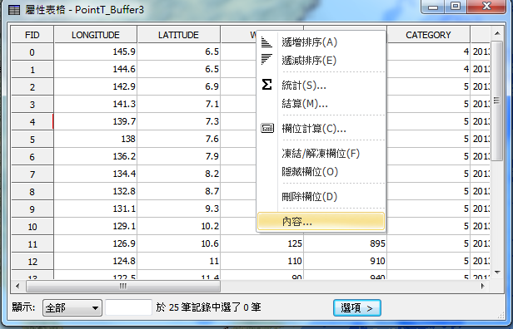
Task: Click the CATEGORY column header
Action: [x=428, y=35]
